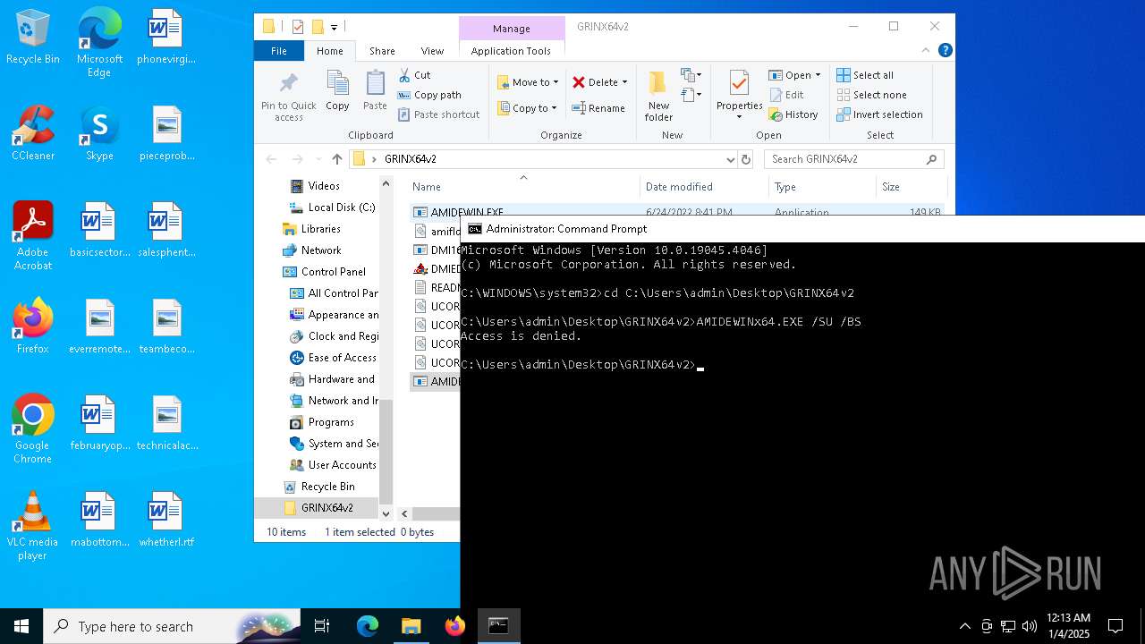The width and height of the screenshot is (1145, 644).
Task: Open File Explorer from taskbar
Action: tap(411, 626)
